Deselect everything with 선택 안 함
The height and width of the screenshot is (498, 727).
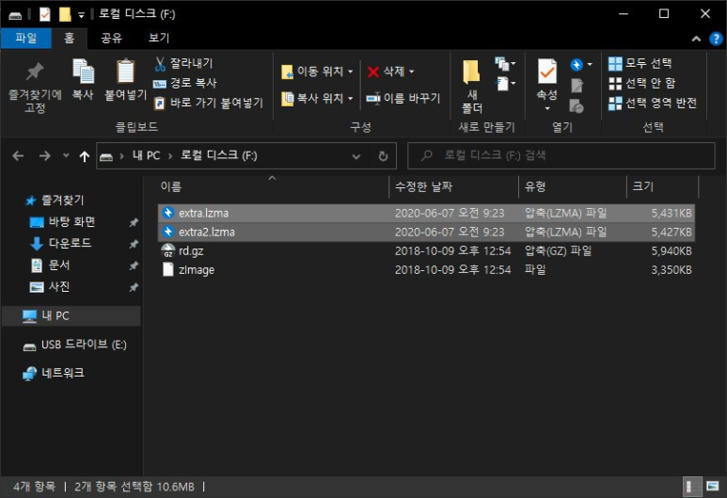tap(641, 83)
